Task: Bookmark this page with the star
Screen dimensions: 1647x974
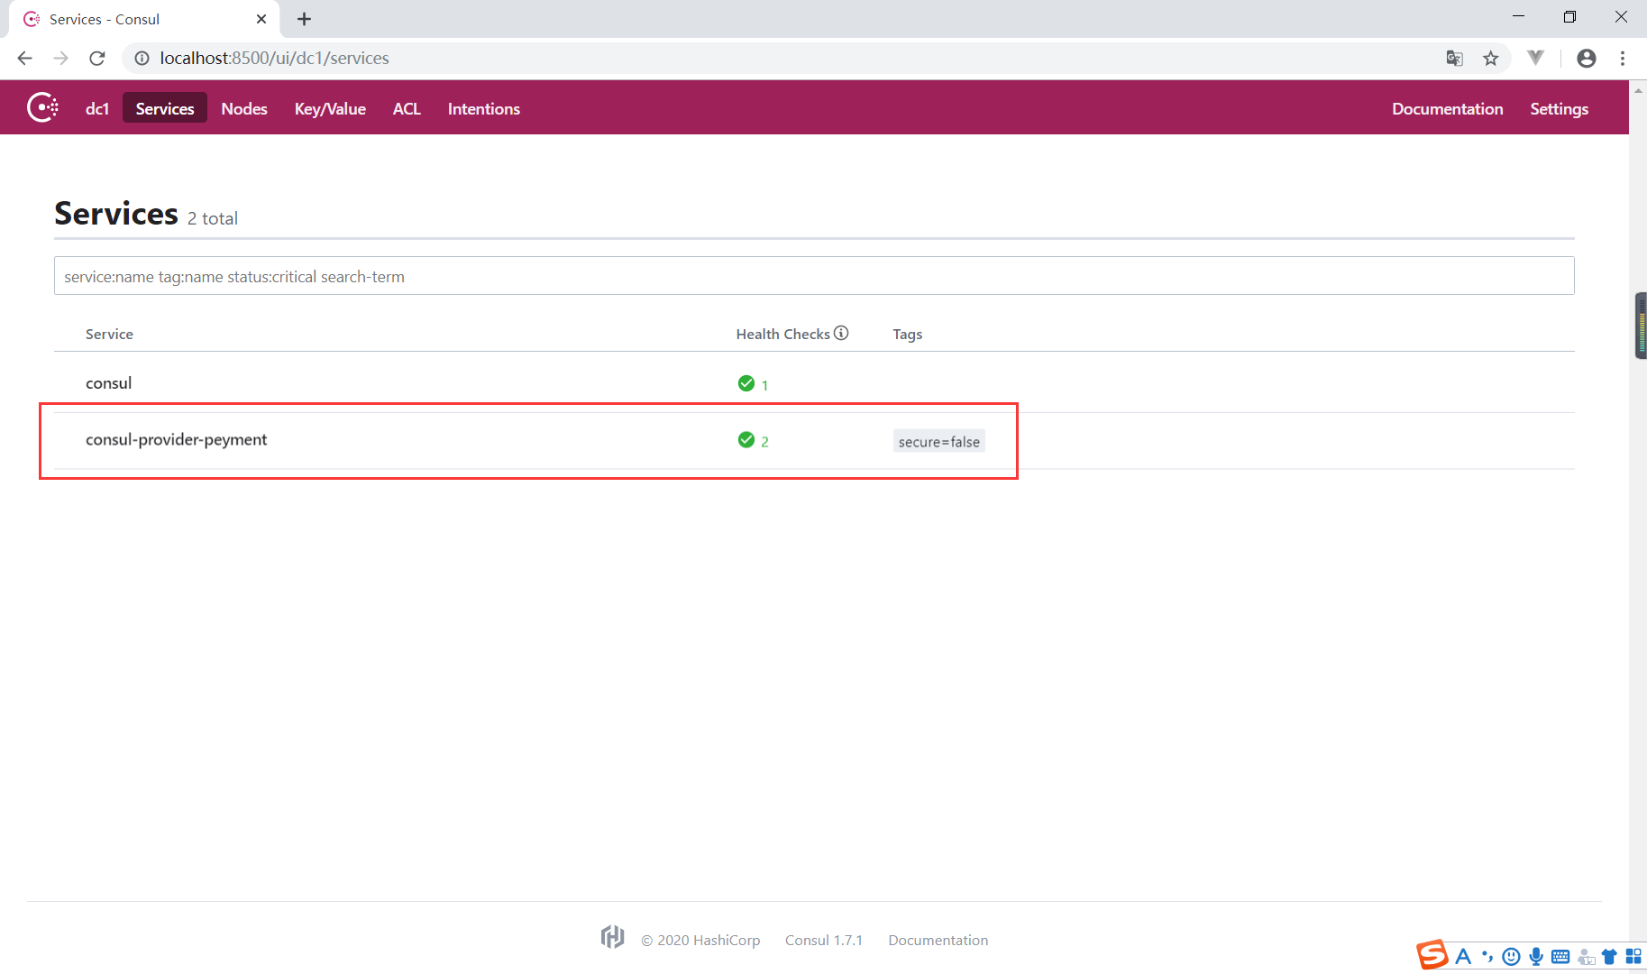Action: tap(1491, 58)
